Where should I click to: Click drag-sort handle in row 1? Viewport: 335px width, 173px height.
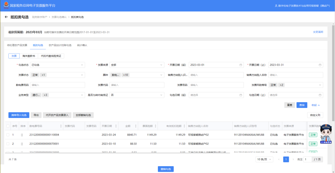[x=22, y=135]
